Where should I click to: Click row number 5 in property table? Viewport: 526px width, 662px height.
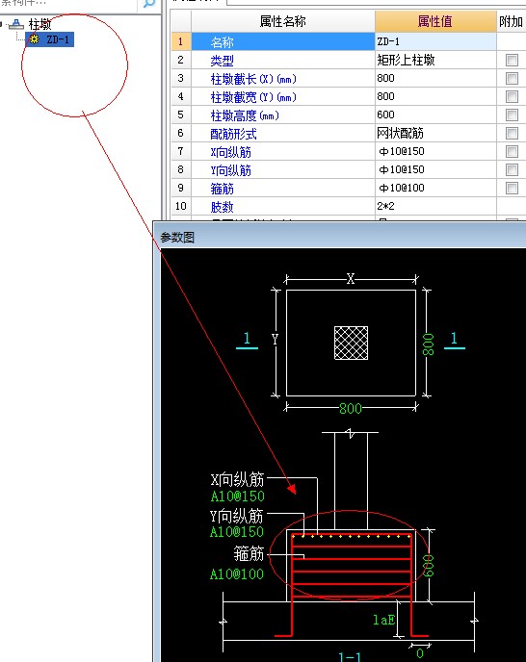click(181, 115)
